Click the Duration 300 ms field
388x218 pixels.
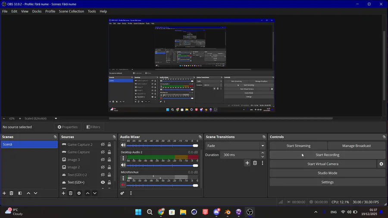pyautogui.click(x=240, y=155)
